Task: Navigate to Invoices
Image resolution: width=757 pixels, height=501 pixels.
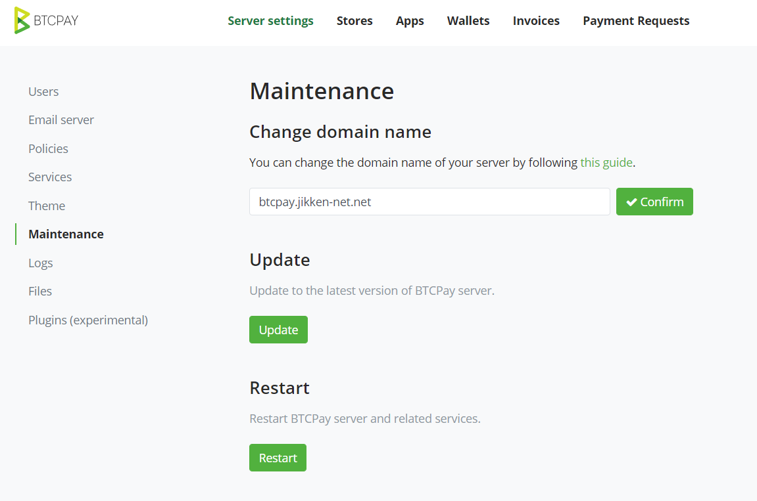Action: pos(536,21)
